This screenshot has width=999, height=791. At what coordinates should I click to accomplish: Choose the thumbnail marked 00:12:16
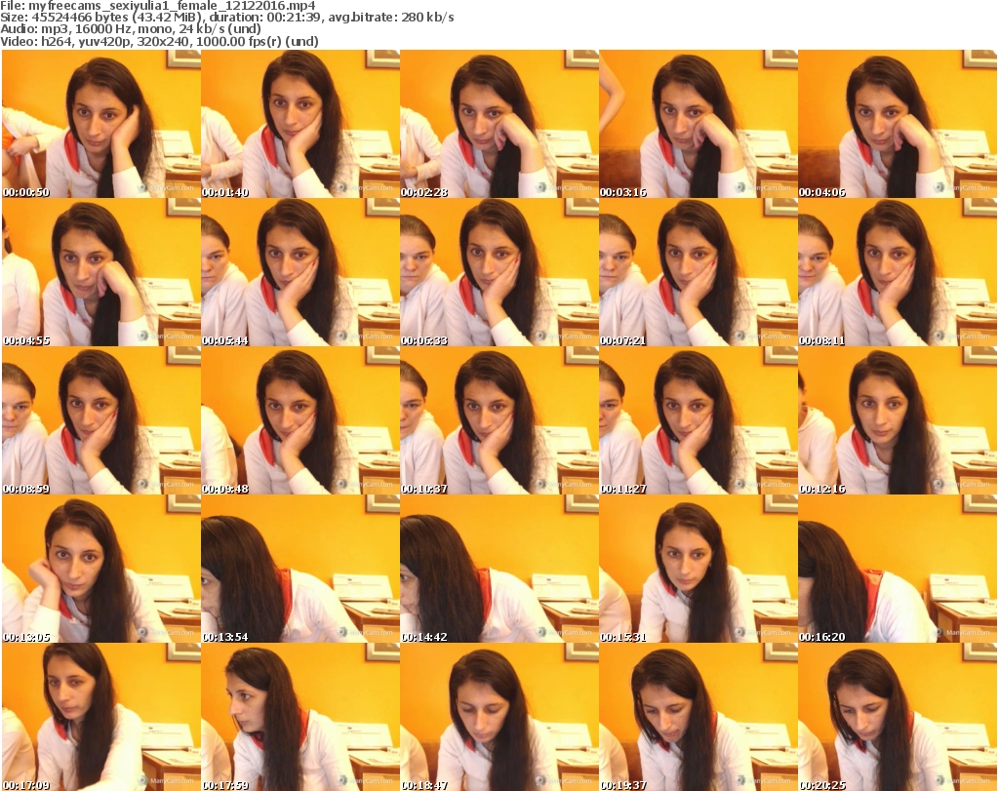click(x=898, y=421)
